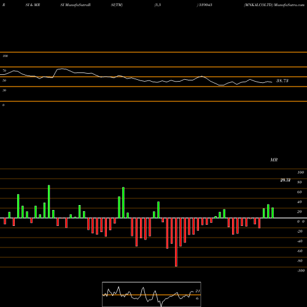Click the -80 label on MR axis
This screenshot has width=307, height=307.
tap(300, 261)
